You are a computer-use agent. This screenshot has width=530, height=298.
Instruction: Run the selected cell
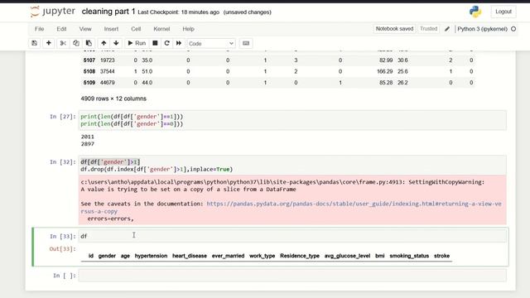[x=137, y=43]
